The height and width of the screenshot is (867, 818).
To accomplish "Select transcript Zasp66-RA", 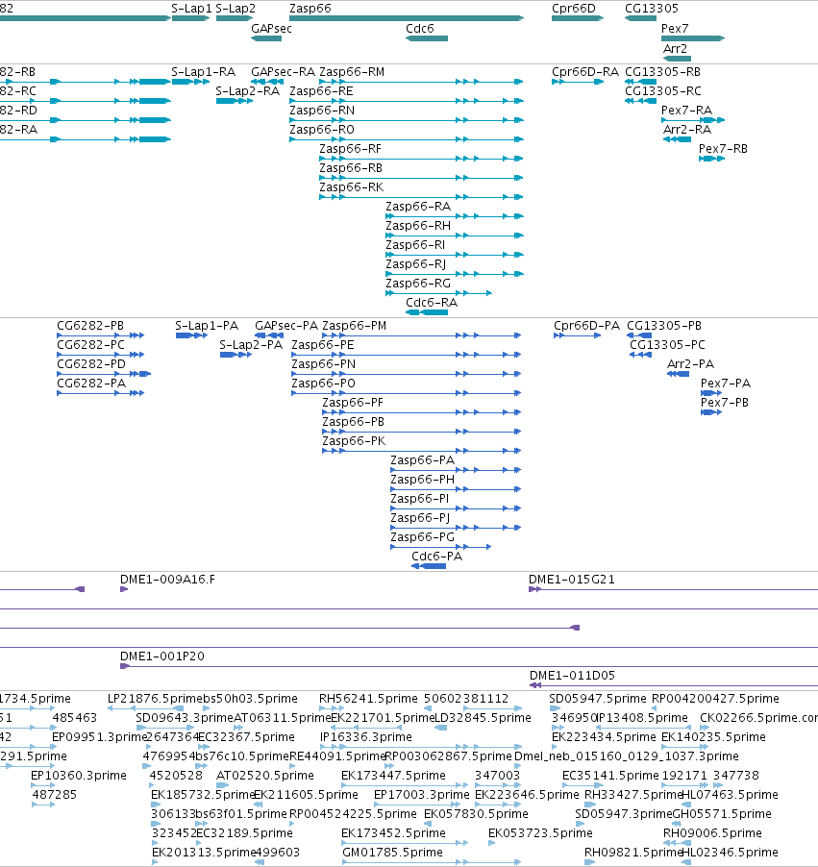I will coord(455,216).
